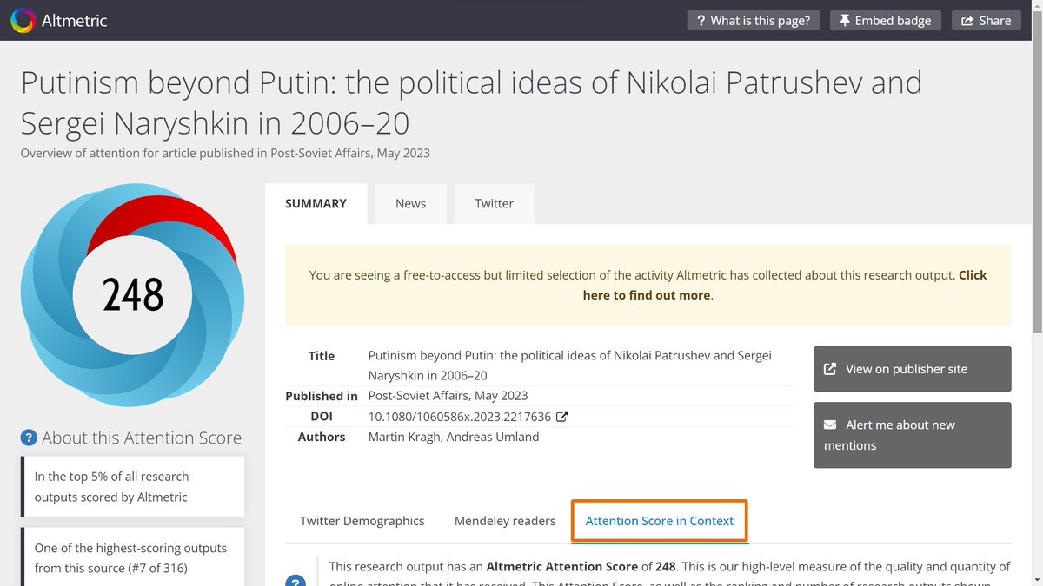Switch to the News tab
The height and width of the screenshot is (586, 1043).
click(x=410, y=203)
